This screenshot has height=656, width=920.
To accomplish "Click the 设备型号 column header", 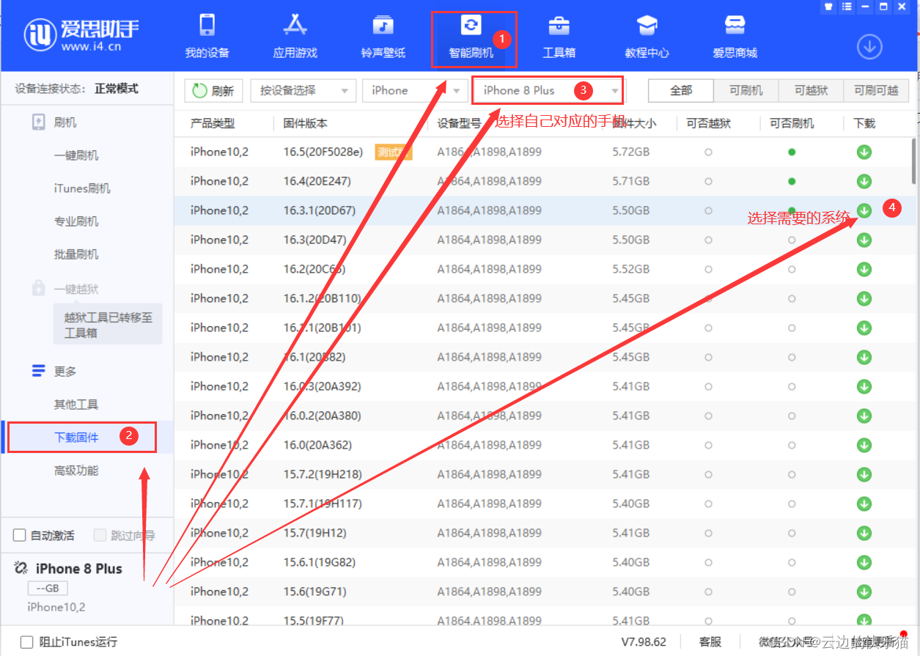I will (x=459, y=123).
